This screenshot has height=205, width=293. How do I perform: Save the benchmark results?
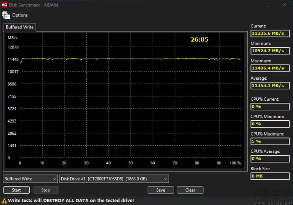161,190
